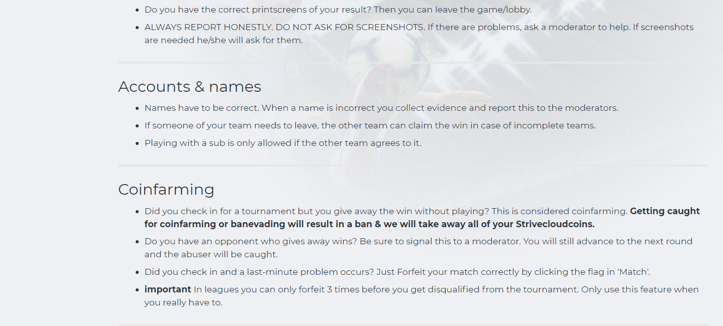
Task: Click the 'Strivecloudcoins' bold word
Action: pyautogui.click(x=555, y=224)
